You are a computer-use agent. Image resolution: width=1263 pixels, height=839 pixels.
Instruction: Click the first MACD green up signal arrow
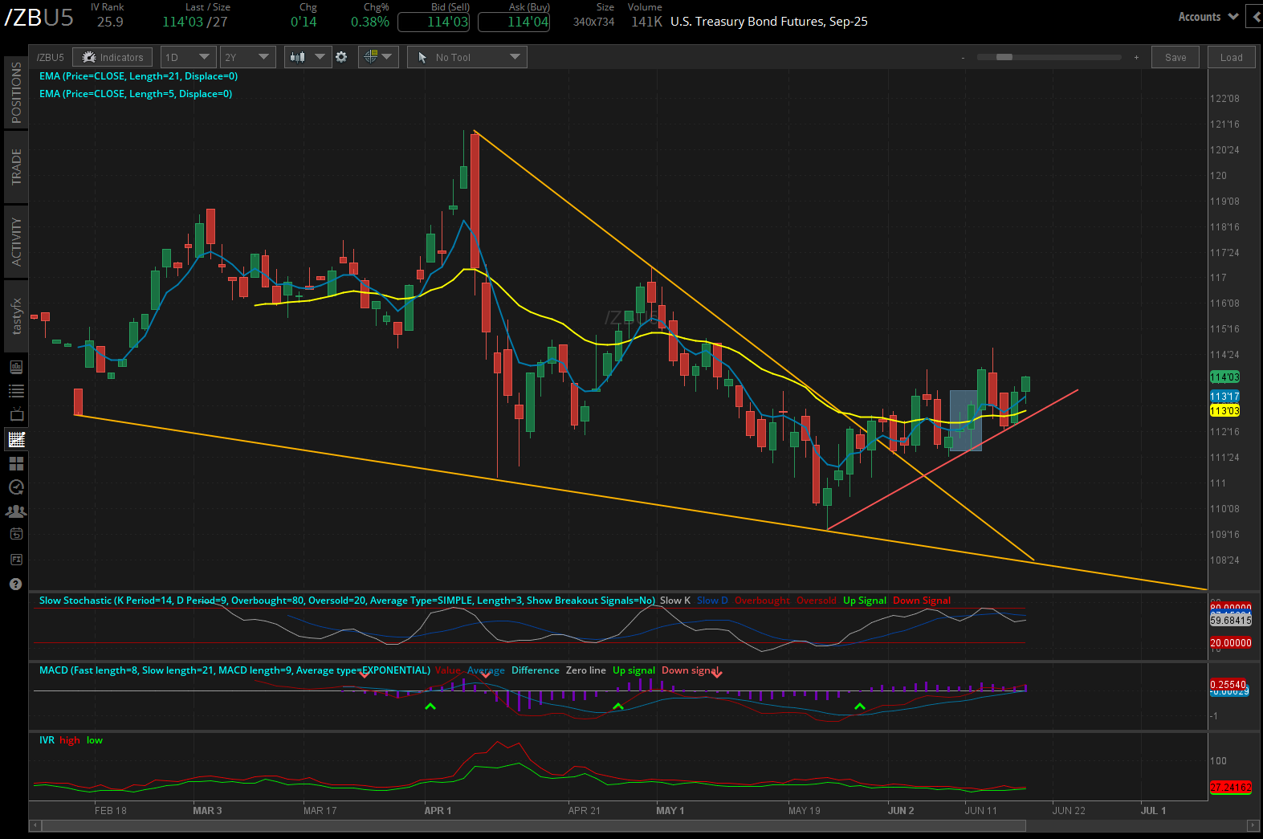point(430,707)
